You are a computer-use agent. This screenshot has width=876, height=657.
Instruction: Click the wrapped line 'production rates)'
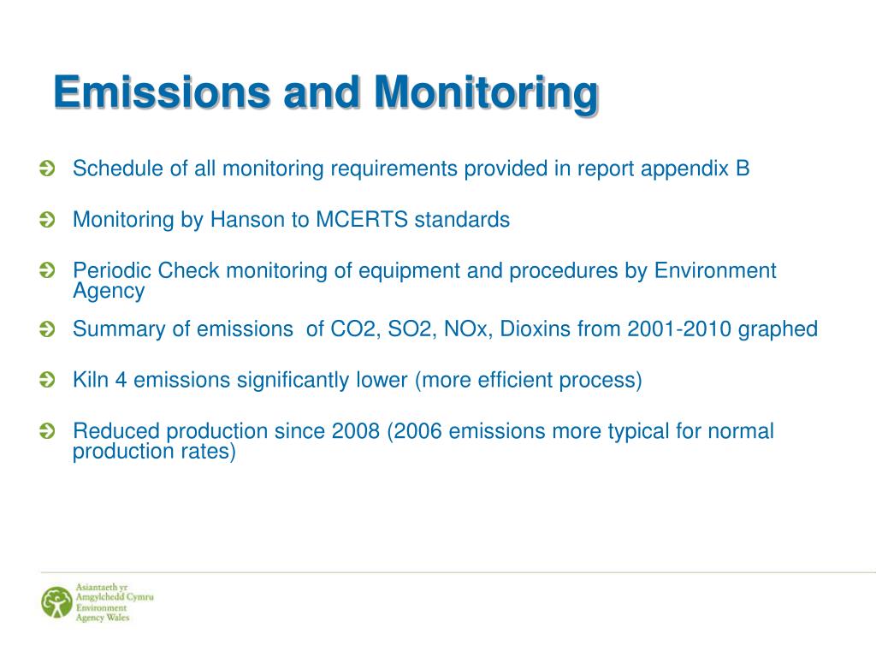click(154, 452)
